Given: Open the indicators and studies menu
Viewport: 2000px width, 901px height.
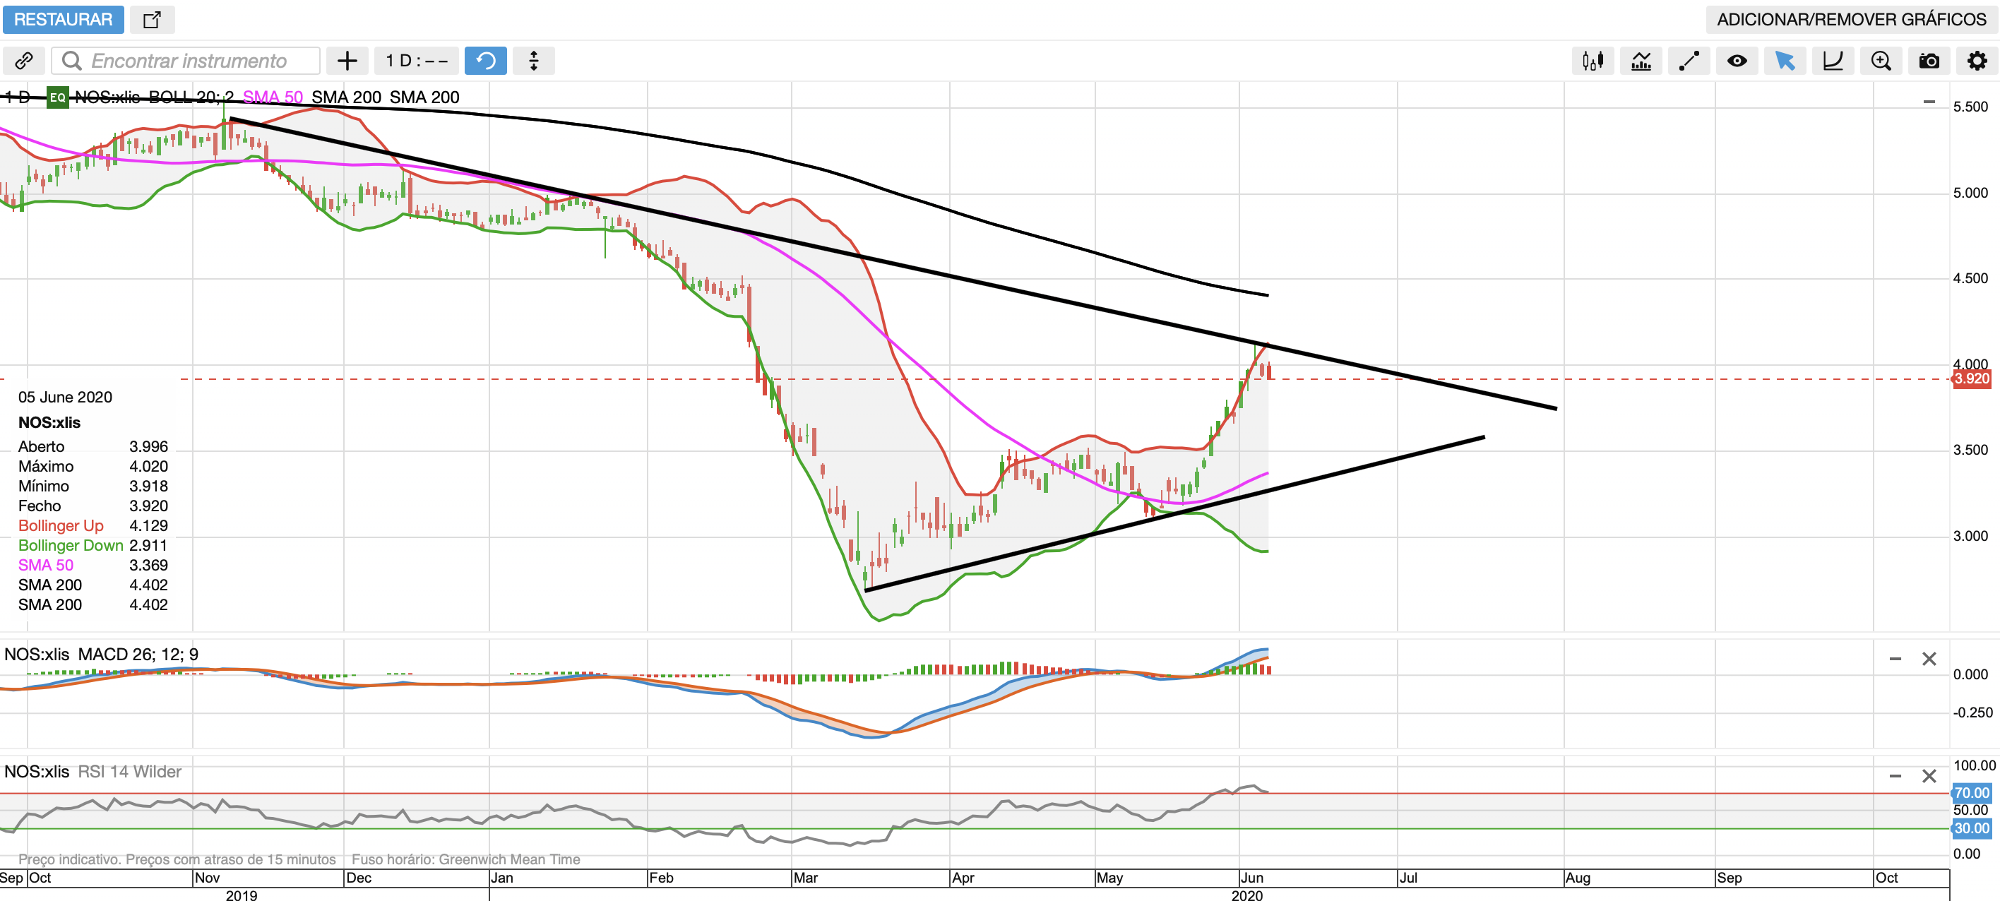Looking at the screenshot, I should (1641, 61).
